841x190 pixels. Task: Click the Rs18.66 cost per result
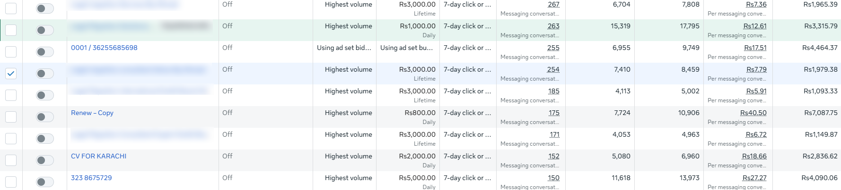pyautogui.click(x=754, y=156)
